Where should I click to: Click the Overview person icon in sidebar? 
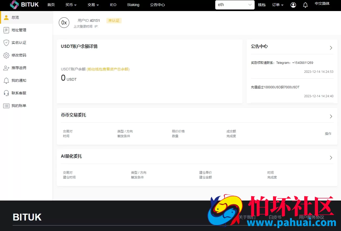[x=6, y=17]
